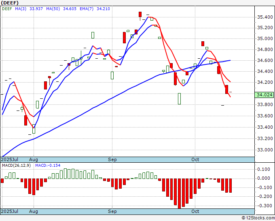
Task: Click the MA(50) value 34.605
Action: [x=70, y=9]
